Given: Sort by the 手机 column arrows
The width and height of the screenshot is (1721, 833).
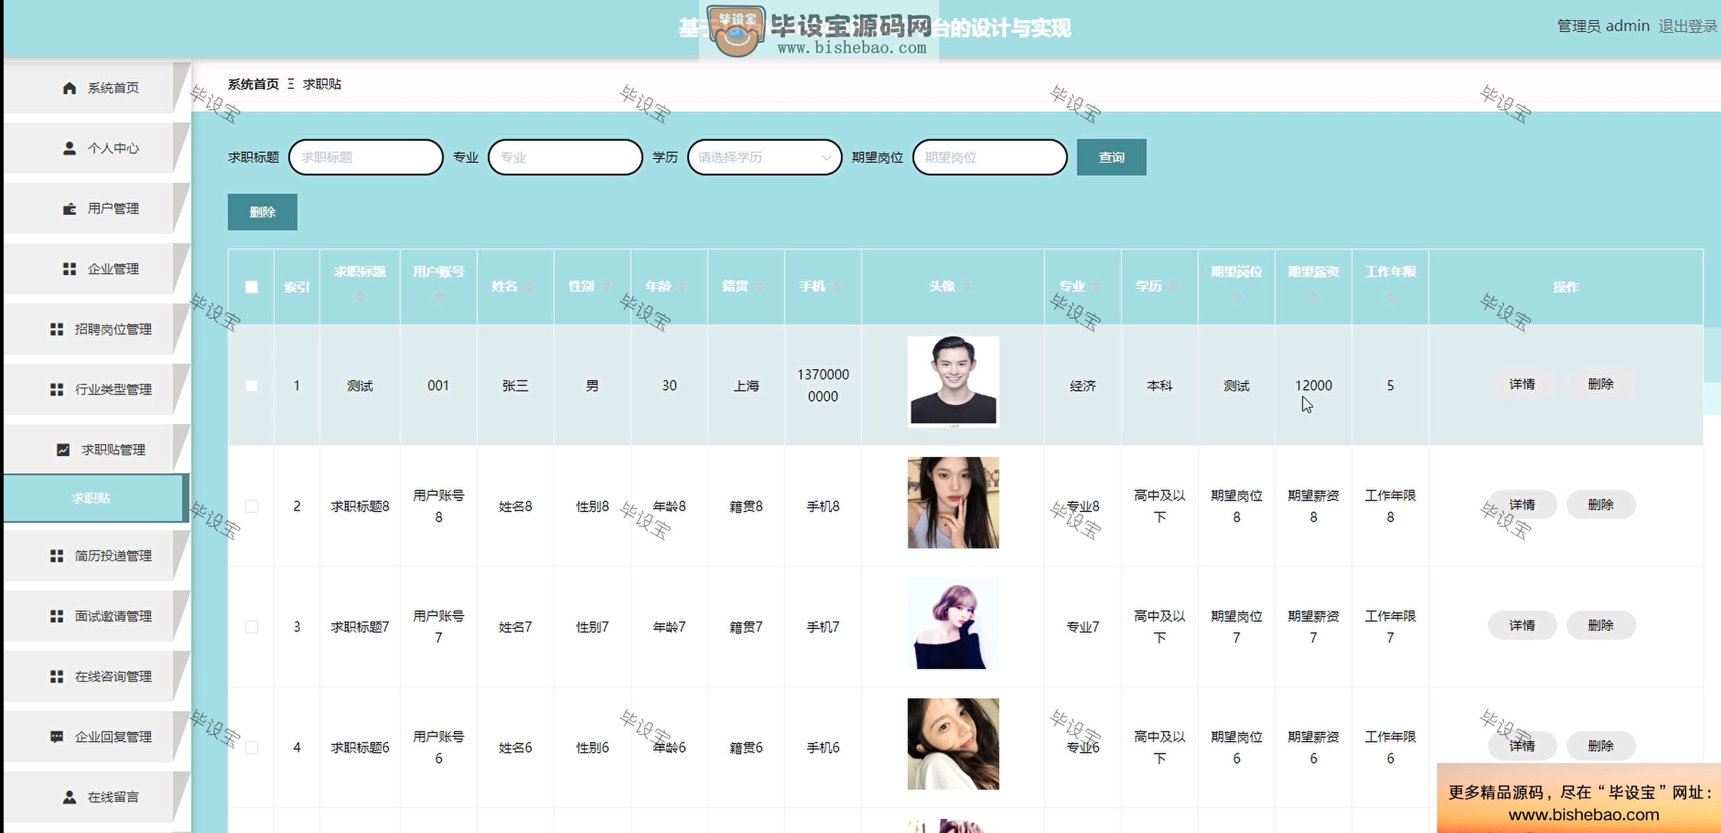Looking at the screenshot, I should pyautogui.click(x=837, y=286).
